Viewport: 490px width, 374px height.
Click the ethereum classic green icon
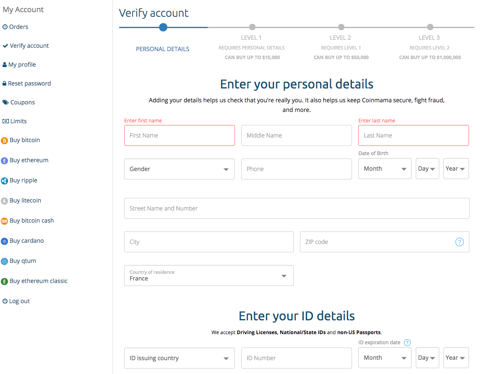point(4,281)
